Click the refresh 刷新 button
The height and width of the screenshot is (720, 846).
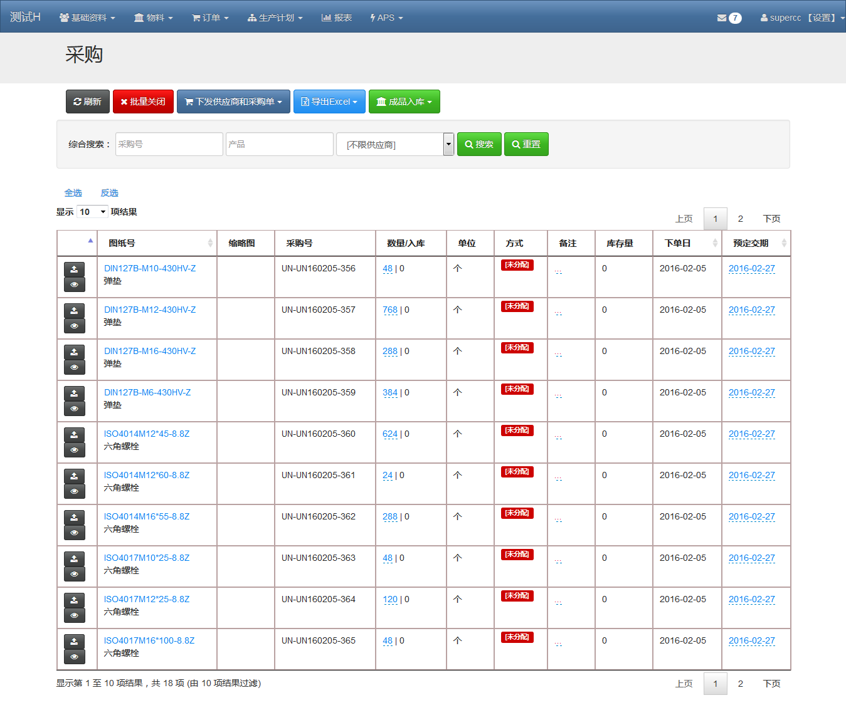pyautogui.click(x=87, y=102)
